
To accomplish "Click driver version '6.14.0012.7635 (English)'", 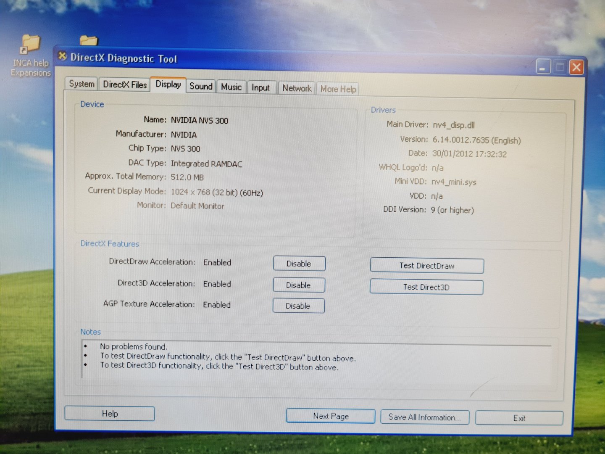I will point(476,140).
